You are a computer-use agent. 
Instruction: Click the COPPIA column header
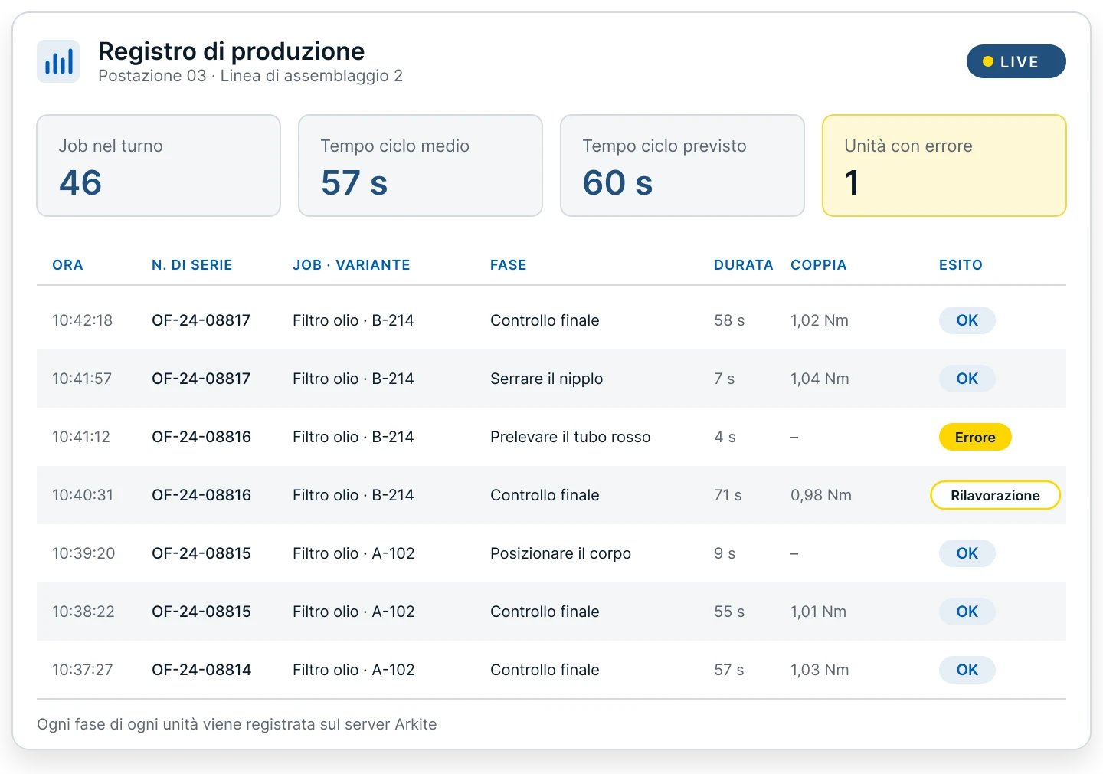click(819, 265)
